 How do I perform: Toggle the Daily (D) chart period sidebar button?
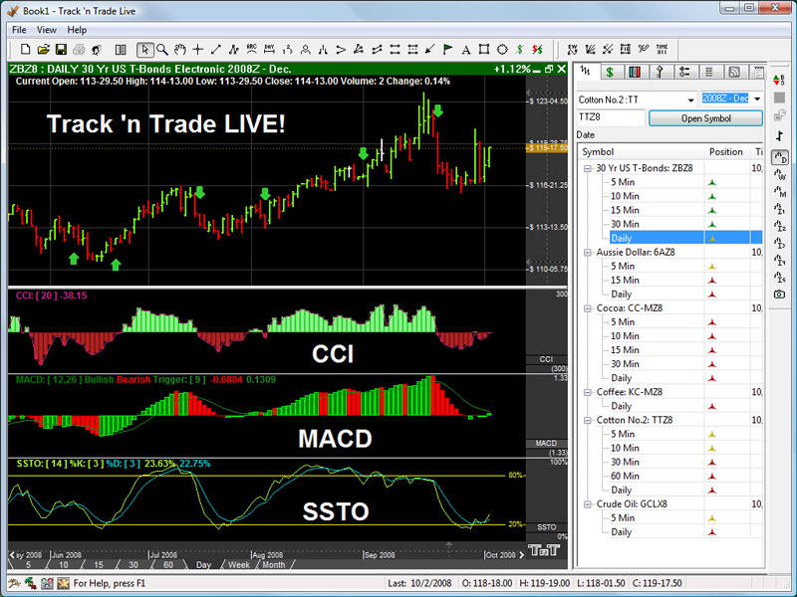click(x=779, y=158)
